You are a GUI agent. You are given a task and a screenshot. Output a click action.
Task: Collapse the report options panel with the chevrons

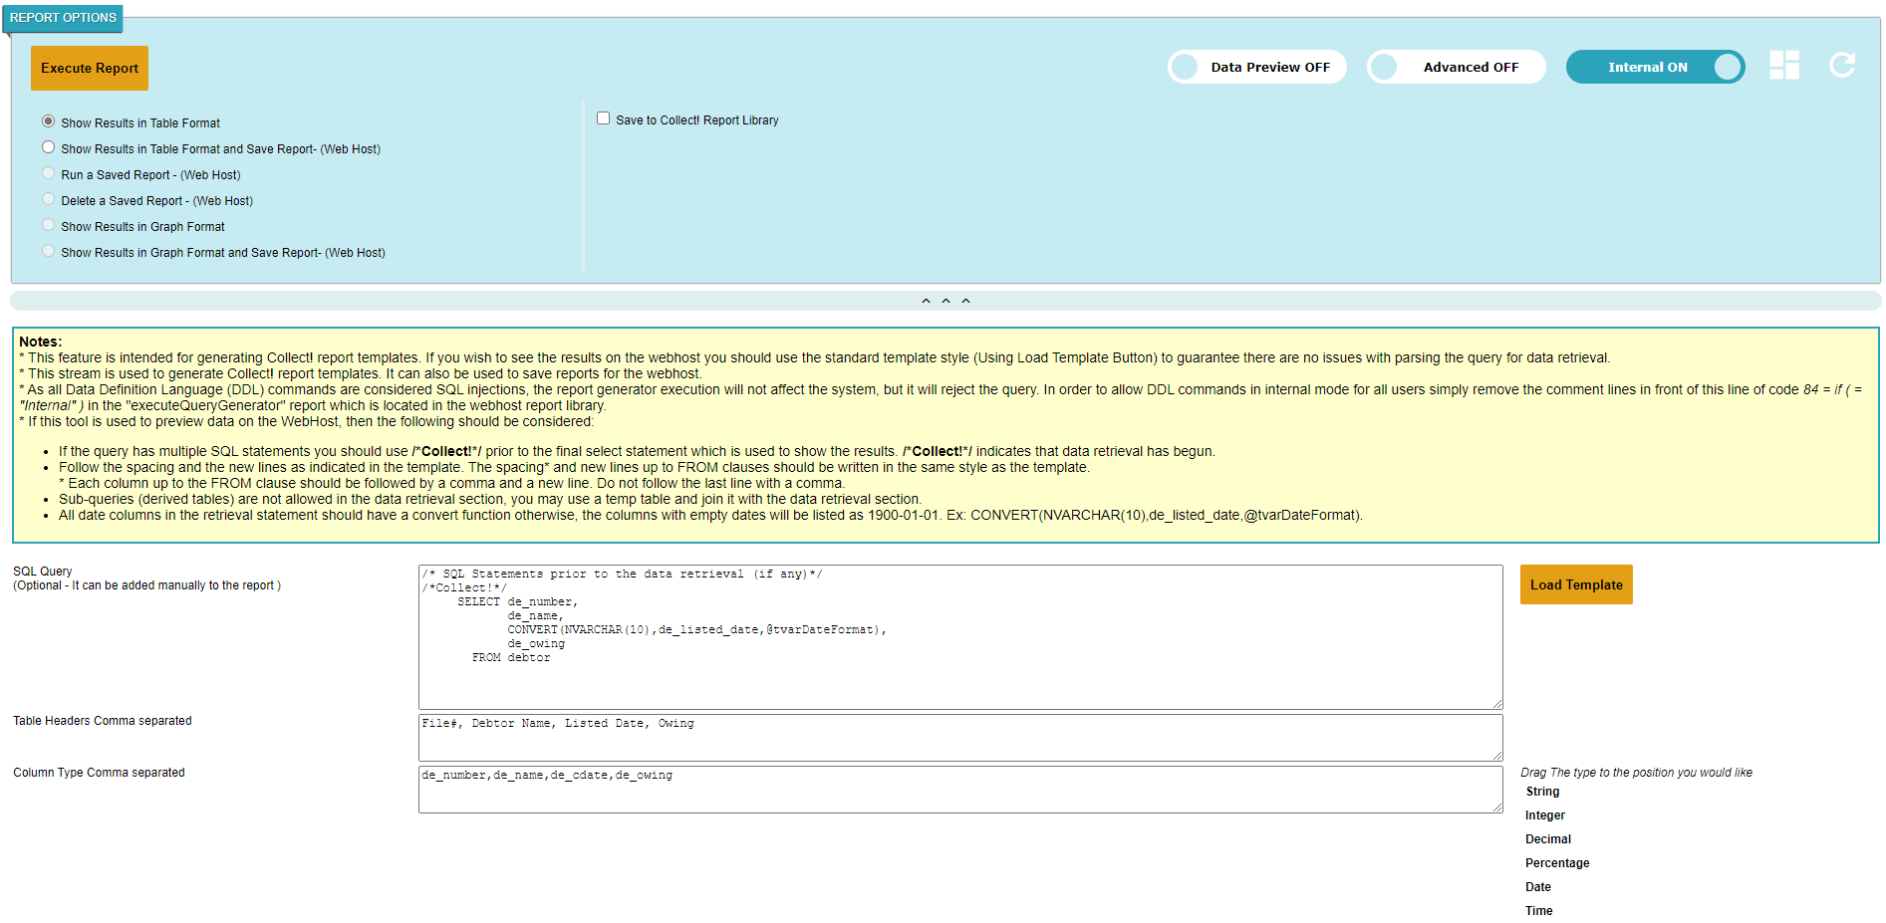944,301
